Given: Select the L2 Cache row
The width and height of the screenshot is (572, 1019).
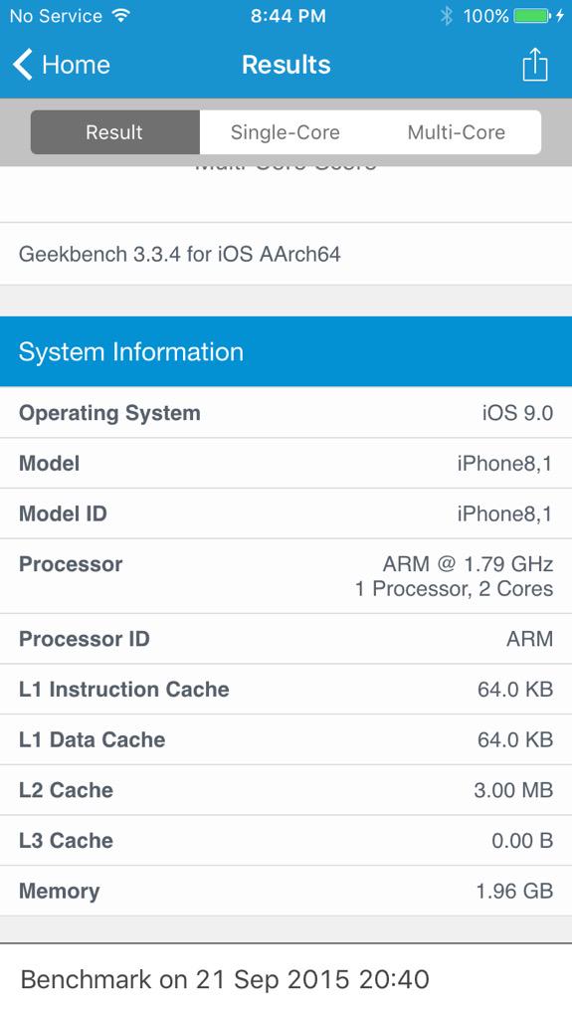Looking at the screenshot, I should pyautogui.click(x=286, y=789).
